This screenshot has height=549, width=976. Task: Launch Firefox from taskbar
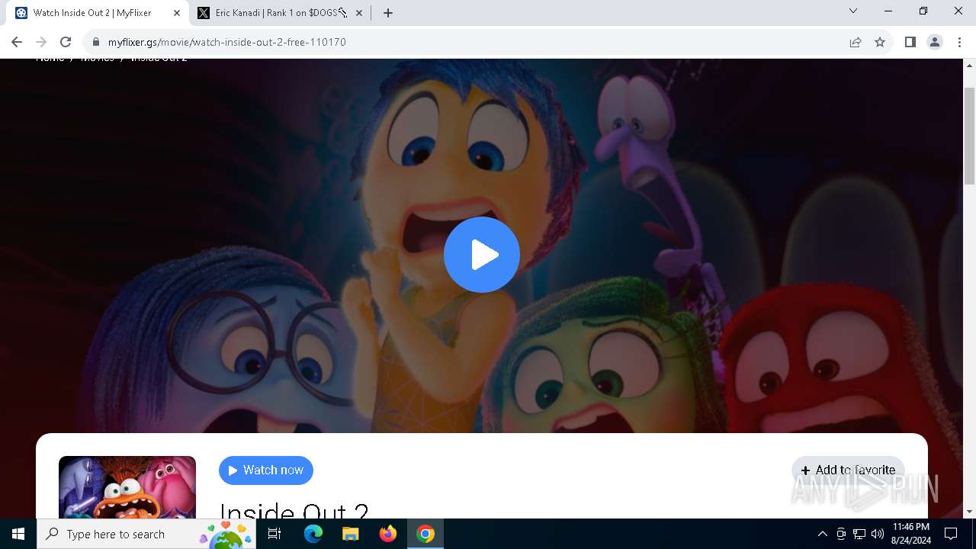point(388,534)
